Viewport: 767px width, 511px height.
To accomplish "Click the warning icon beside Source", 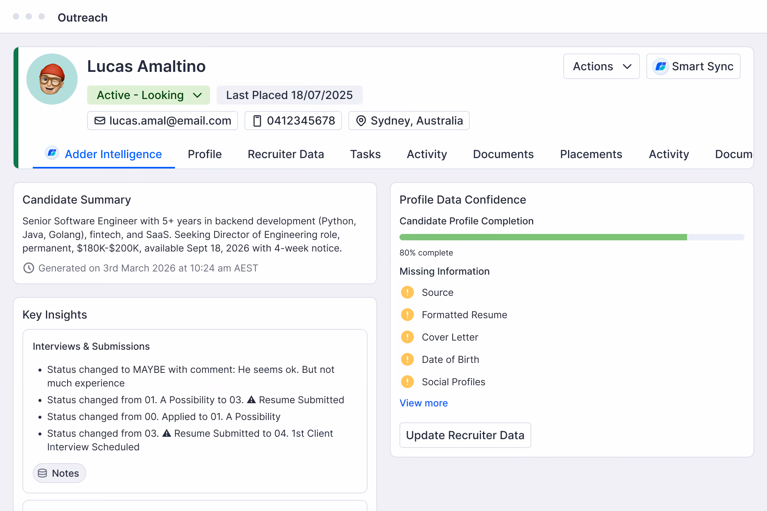I will pos(407,292).
